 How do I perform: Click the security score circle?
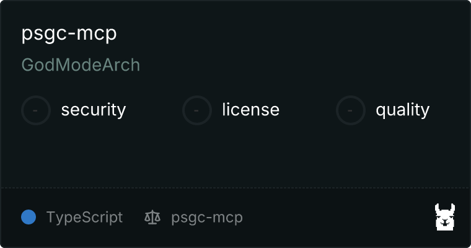36,110
